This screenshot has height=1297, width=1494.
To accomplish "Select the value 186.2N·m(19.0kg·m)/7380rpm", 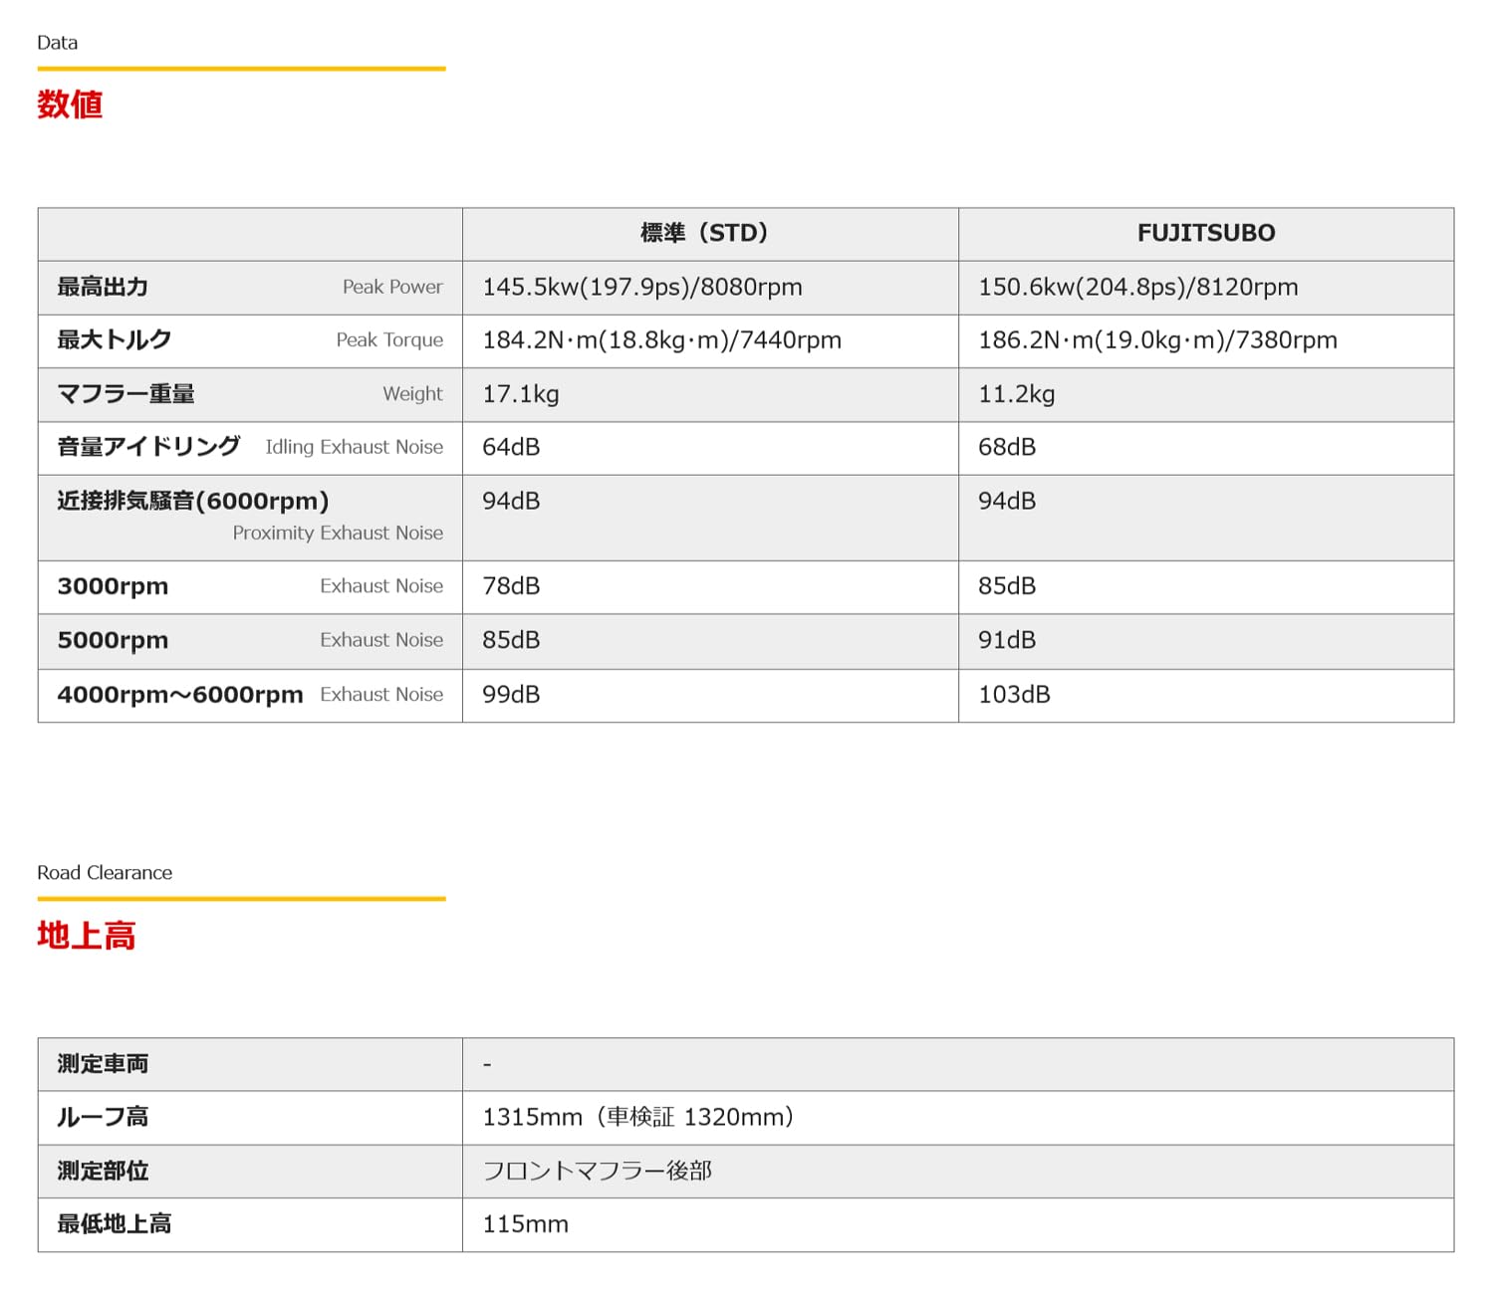I will click(x=1157, y=340).
